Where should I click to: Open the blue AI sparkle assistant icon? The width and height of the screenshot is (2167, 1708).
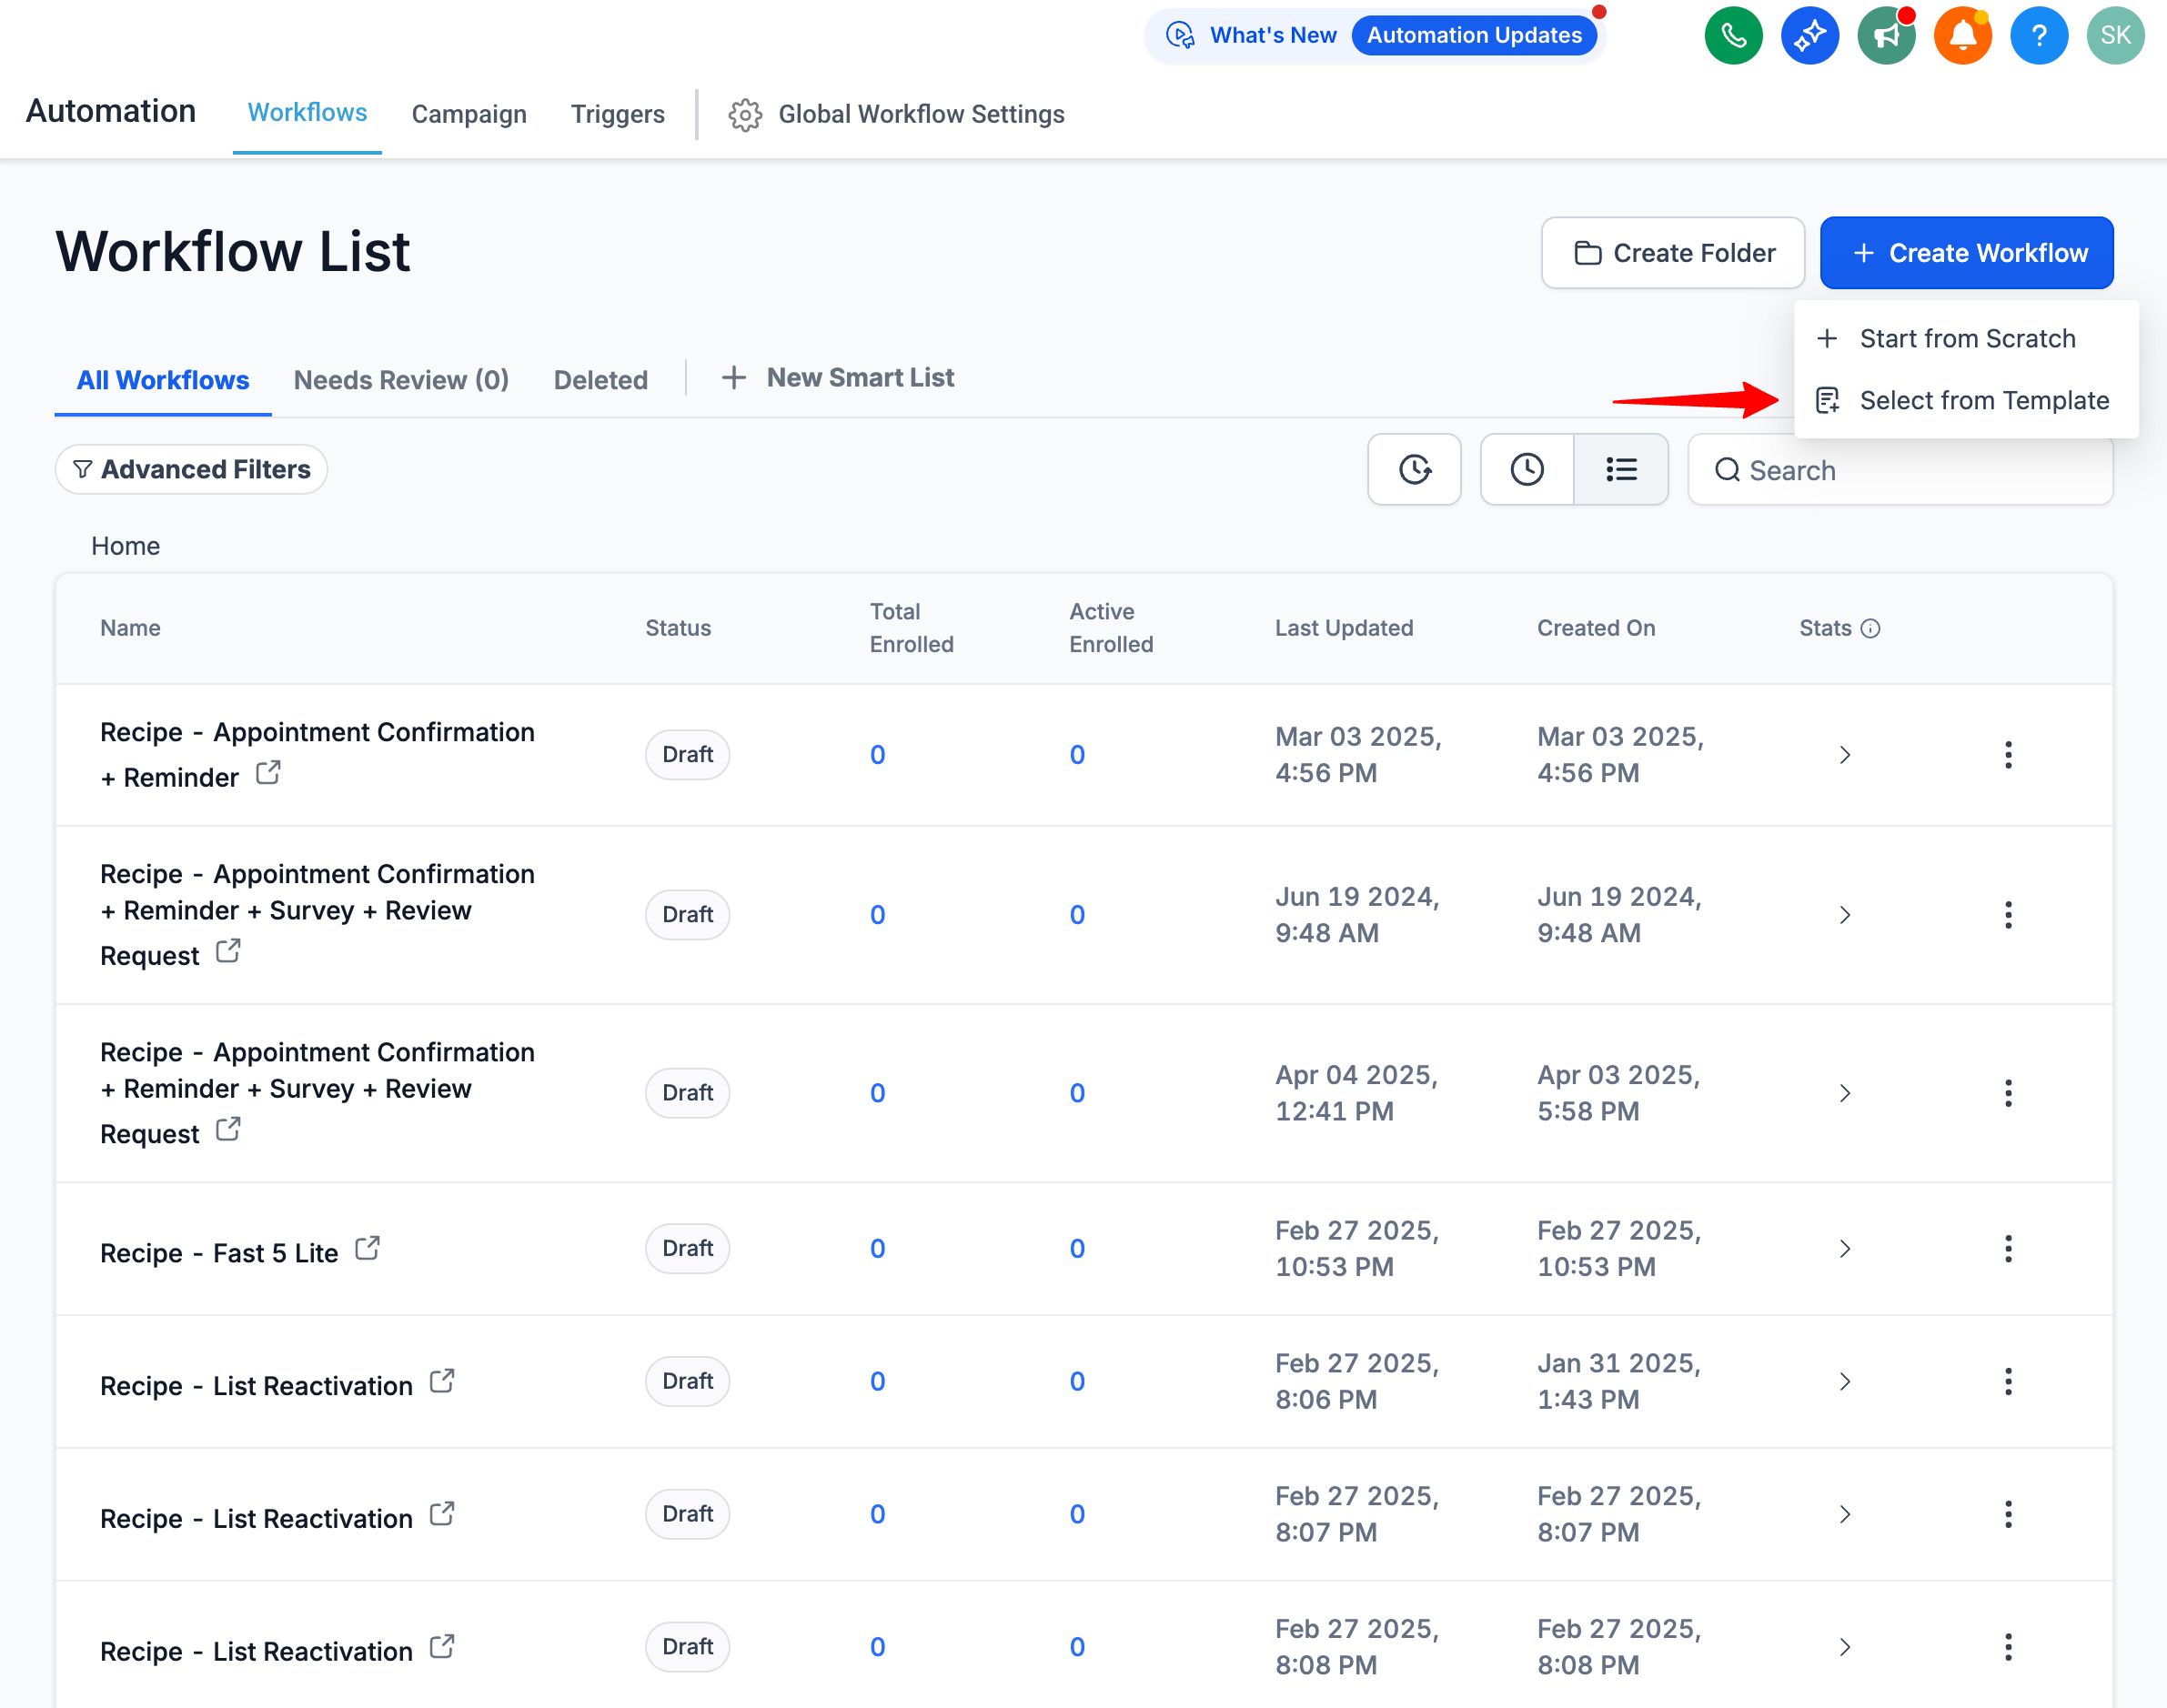pyautogui.click(x=1809, y=36)
